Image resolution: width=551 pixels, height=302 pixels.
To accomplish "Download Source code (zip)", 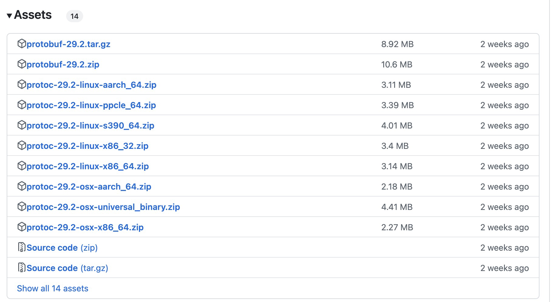I will click(62, 248).
